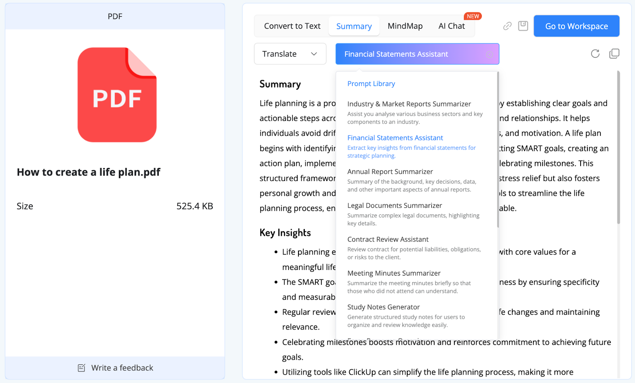Click the copy link icon

coord(507,26)
